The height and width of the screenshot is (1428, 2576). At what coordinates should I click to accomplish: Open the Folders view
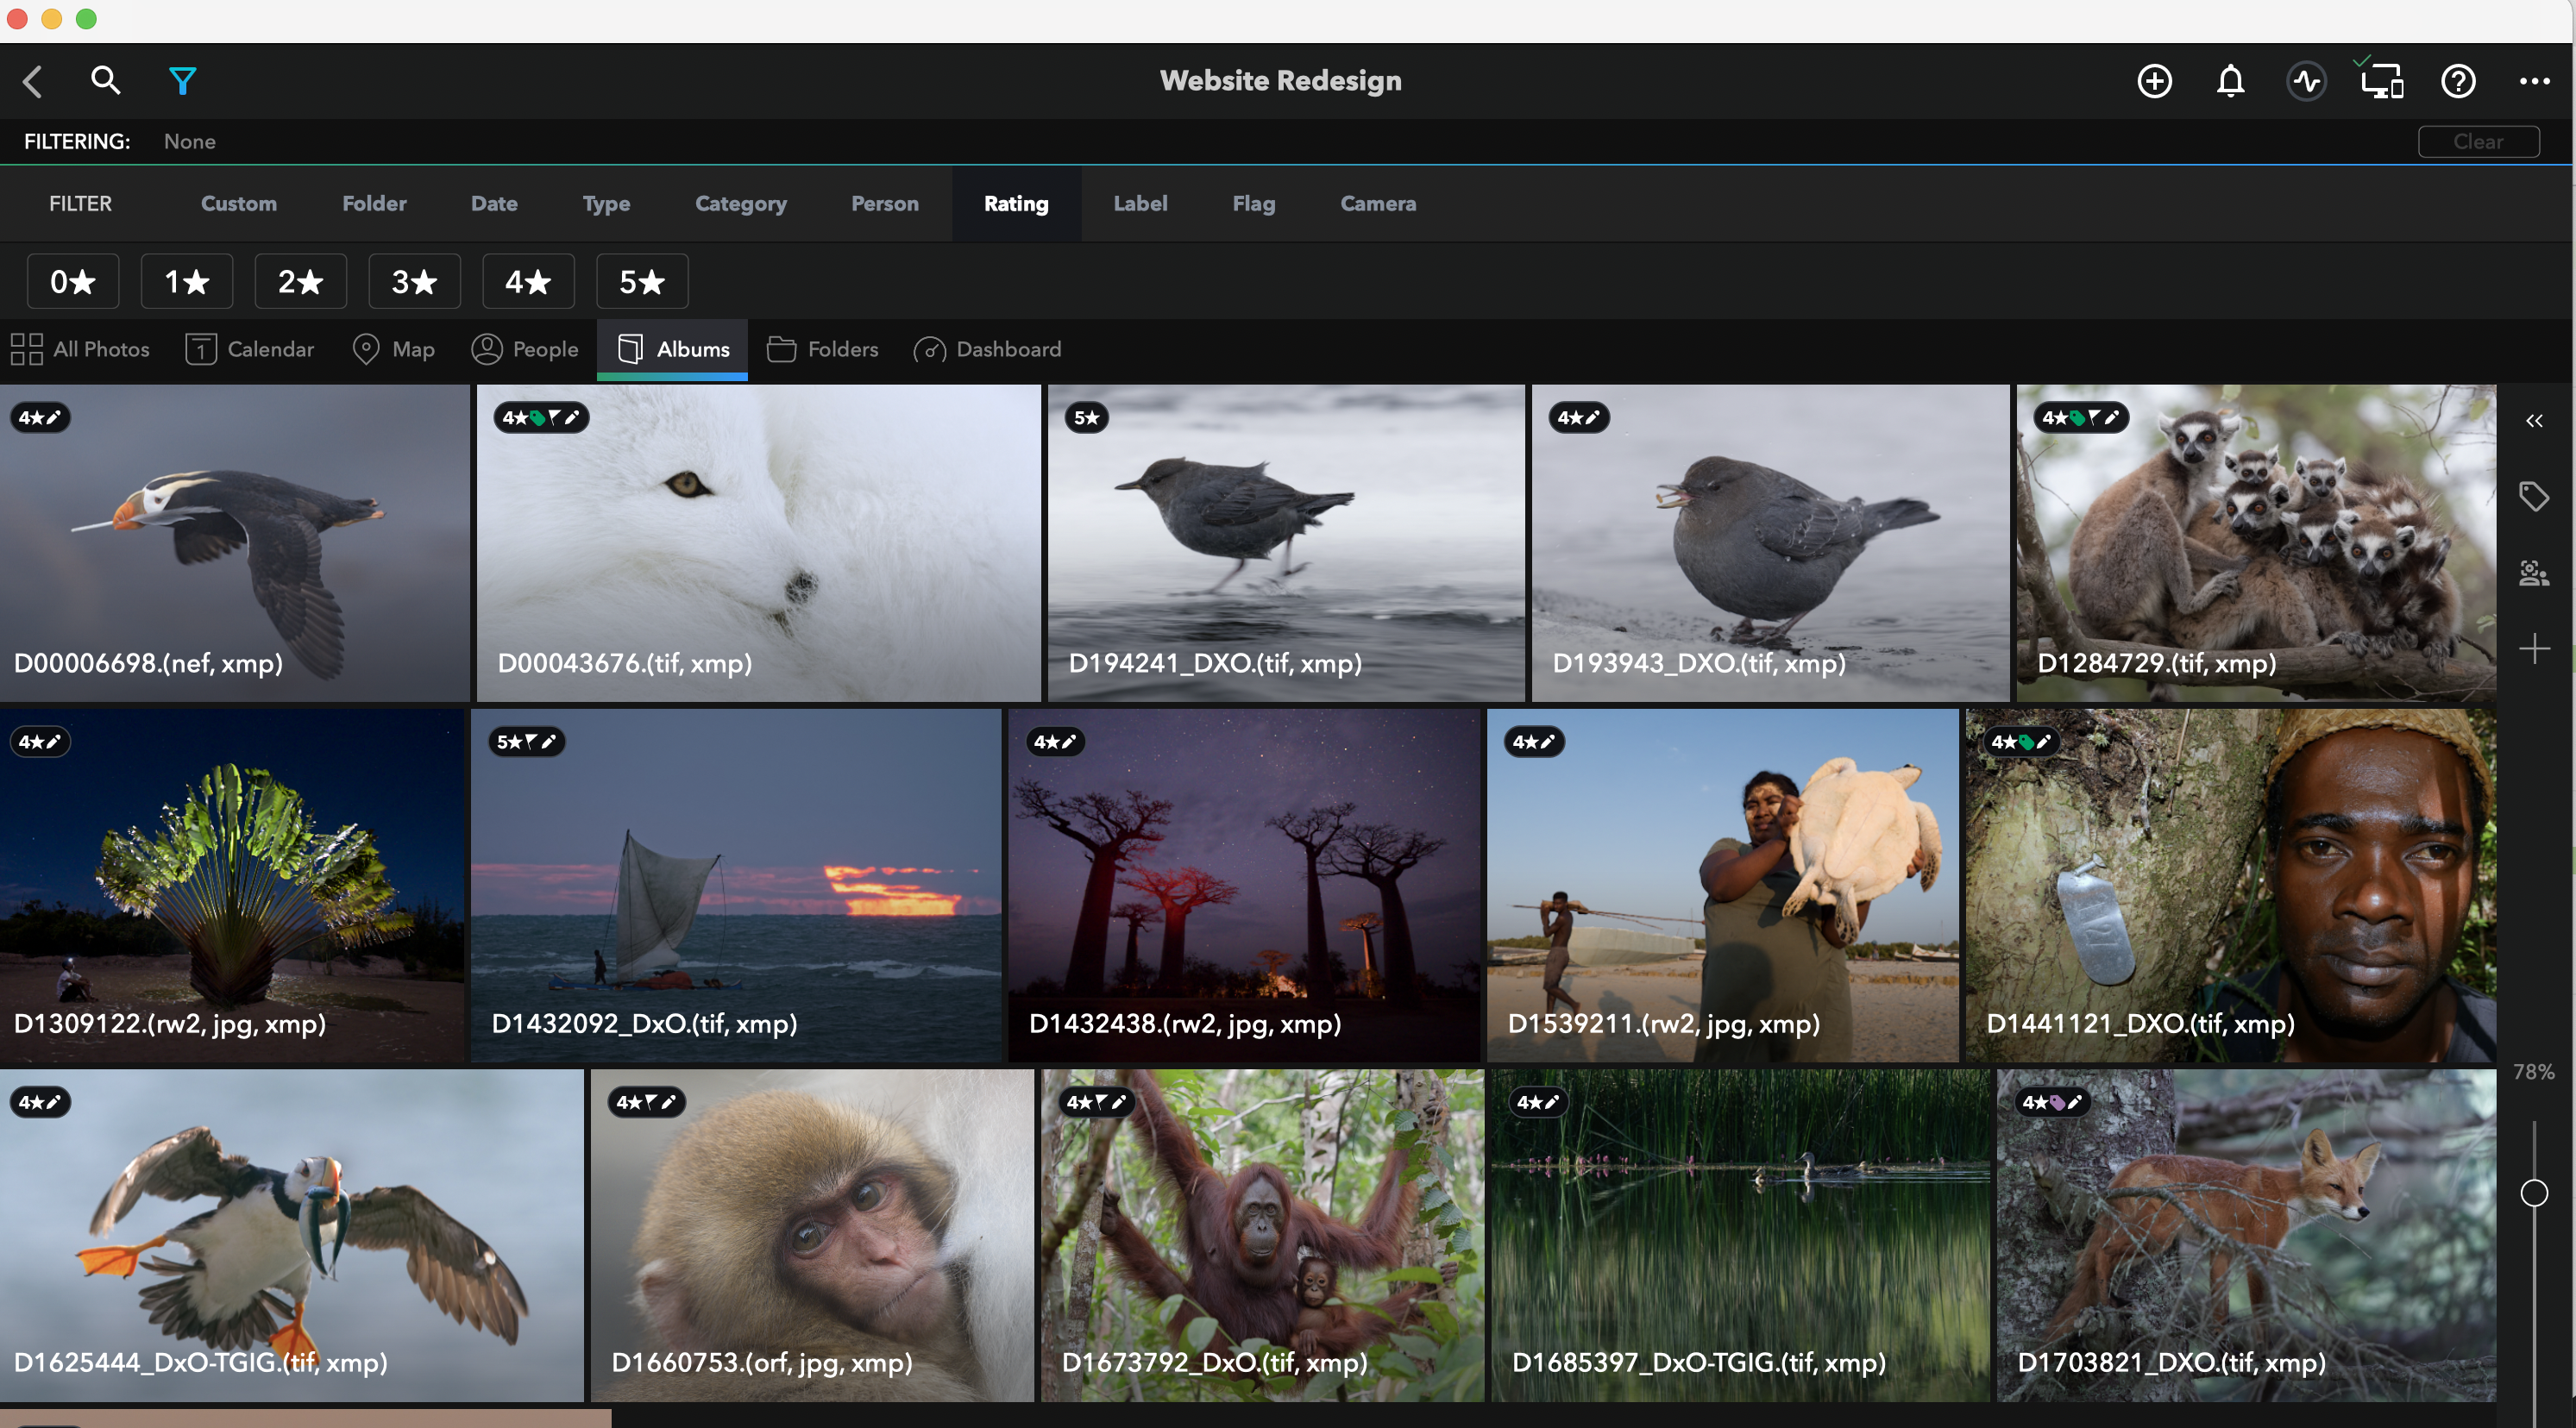click(823, 350)
